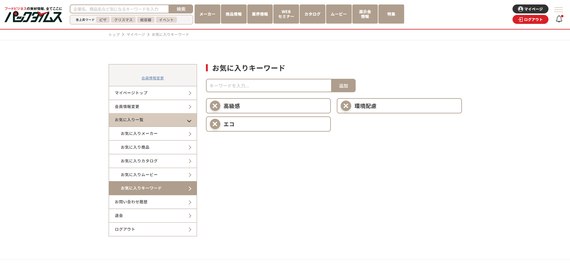Image resolution: width=570 pixels, height=271 pixels.
Task: Open お気に入りカタログ in sidebar
Action: point(152,161)
